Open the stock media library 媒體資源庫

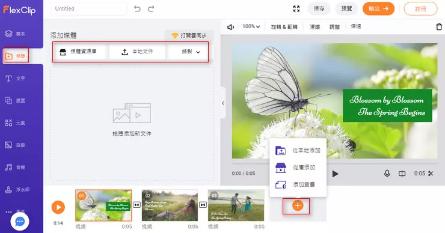[79, 52]
